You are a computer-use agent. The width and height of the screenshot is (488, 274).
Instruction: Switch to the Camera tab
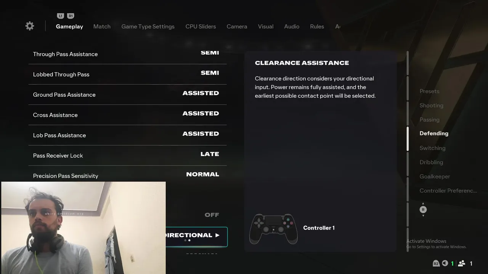(237, 27)
